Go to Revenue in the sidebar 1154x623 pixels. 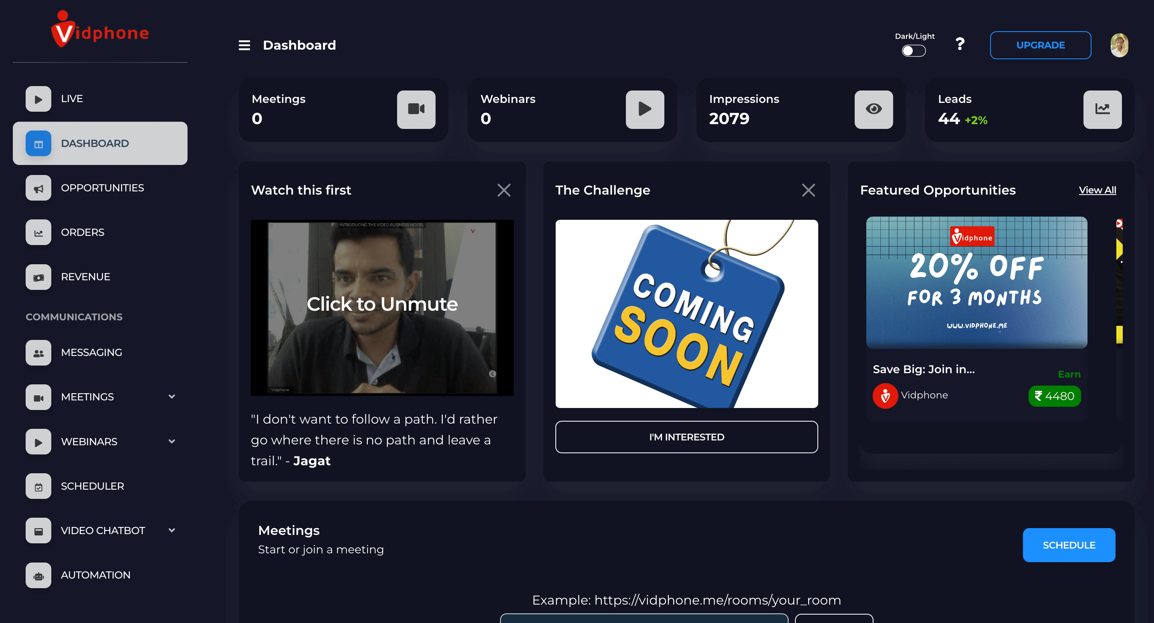(x=85, y=277)
